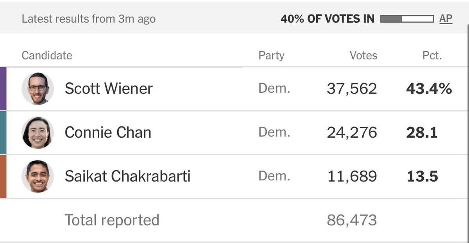Click the Votes column header
The height and width of the screenshot is (243, 469).
tap(363, 56)
